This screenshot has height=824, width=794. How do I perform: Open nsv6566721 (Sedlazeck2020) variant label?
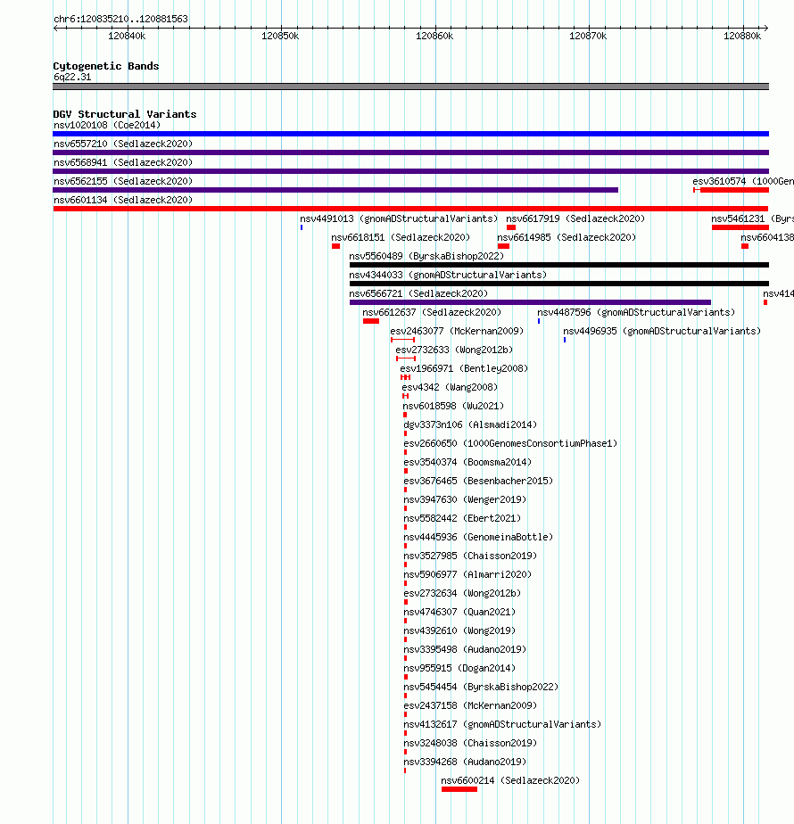tap(418, 293)
